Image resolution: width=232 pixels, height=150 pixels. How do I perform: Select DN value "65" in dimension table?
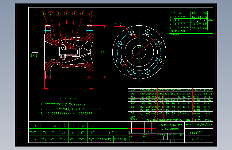pos(132,110)
